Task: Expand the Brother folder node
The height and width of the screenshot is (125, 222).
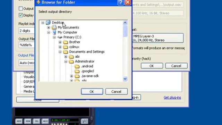Action: pos(60,42)
